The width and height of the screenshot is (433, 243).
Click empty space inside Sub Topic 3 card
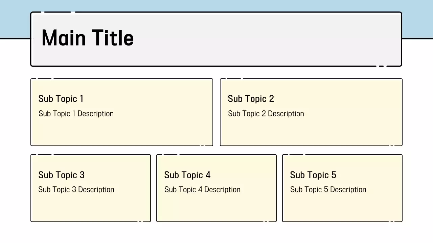pyautogui.click(x=91, y=208)
